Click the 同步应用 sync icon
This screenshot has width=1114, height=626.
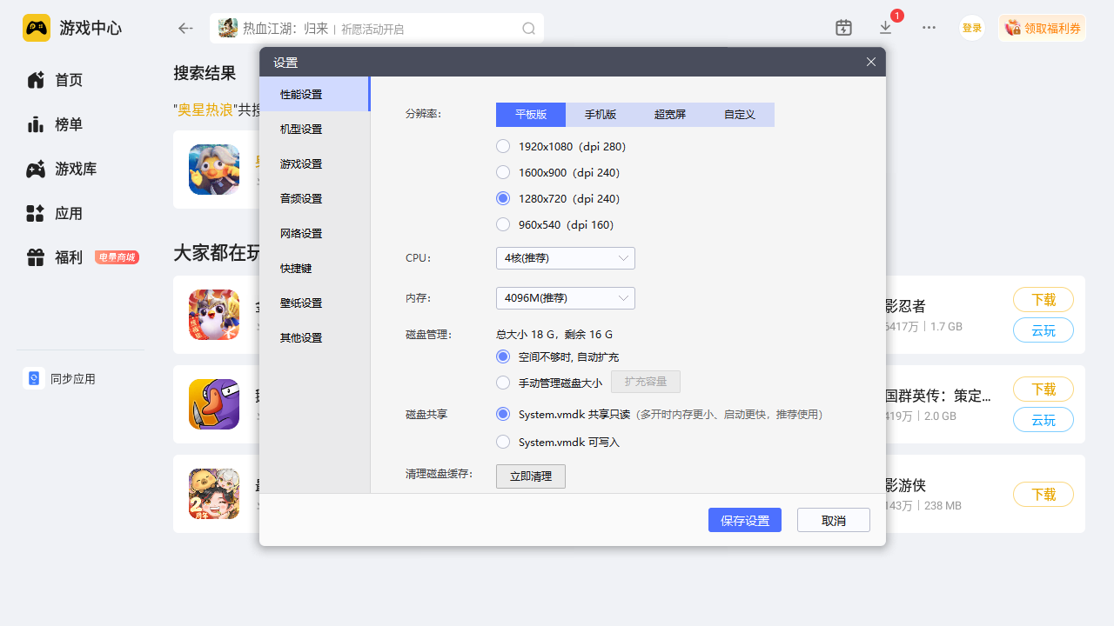(x=33, y=378)
